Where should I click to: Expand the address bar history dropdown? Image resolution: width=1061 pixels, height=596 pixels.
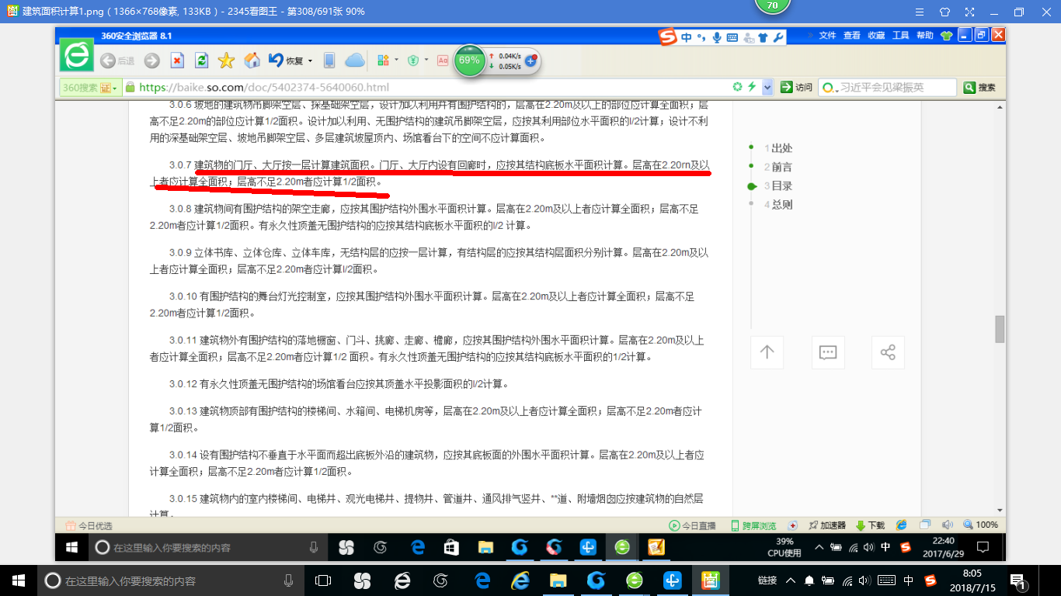tap(767, 88)
